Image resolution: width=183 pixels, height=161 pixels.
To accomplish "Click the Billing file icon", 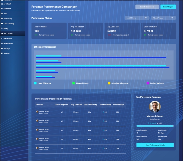I will click(2, 29).
